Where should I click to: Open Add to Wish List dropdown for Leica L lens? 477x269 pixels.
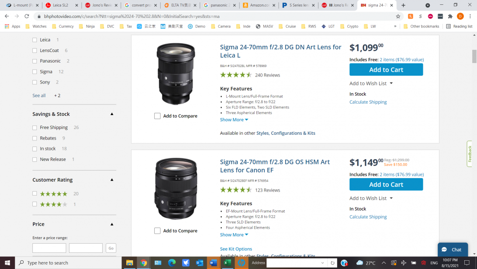[x=371, y=84]
